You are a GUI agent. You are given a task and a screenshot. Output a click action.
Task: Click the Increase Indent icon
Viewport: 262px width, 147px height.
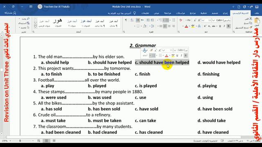point(148,20)
